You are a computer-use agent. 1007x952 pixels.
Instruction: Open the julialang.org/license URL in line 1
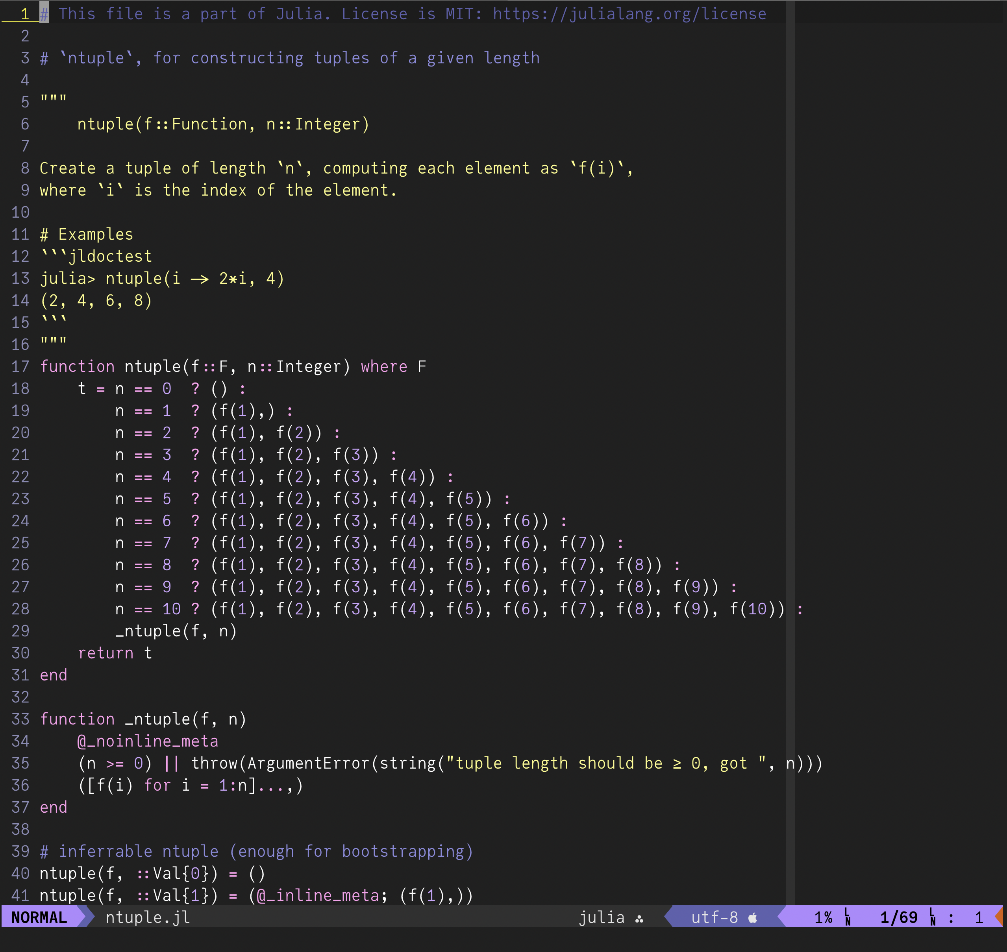coord(629,14)
